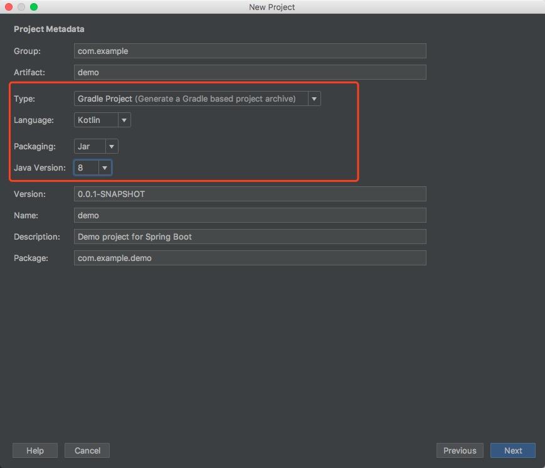
Task: Close the New Project window
Action: [9, 7]
